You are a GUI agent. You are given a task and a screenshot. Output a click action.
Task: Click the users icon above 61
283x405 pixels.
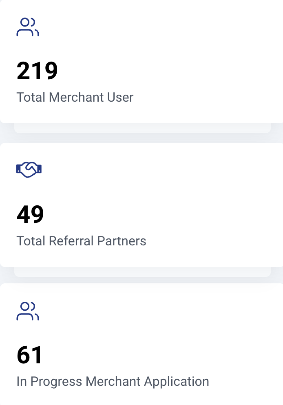click(x=28, y=311)
